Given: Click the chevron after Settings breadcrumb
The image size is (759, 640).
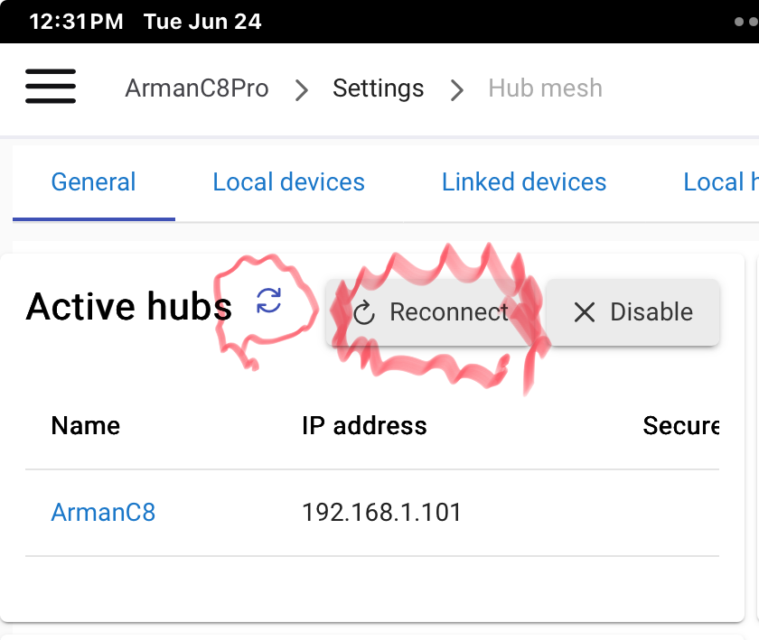Looking at the screenshot, I should pos(457,89).
